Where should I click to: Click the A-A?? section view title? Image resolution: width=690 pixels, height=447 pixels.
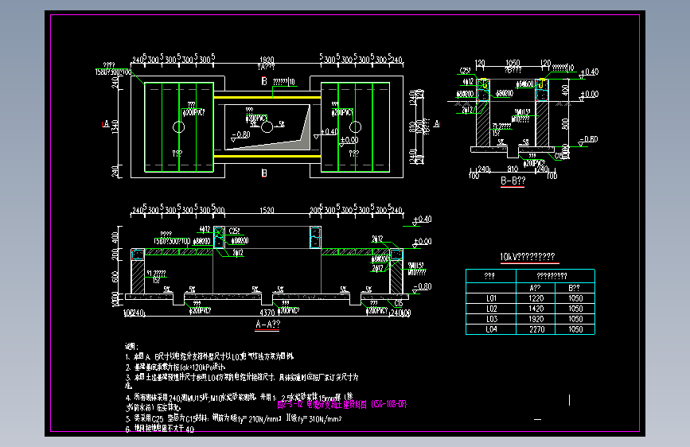pyautogui.click(x=267, y=325)
